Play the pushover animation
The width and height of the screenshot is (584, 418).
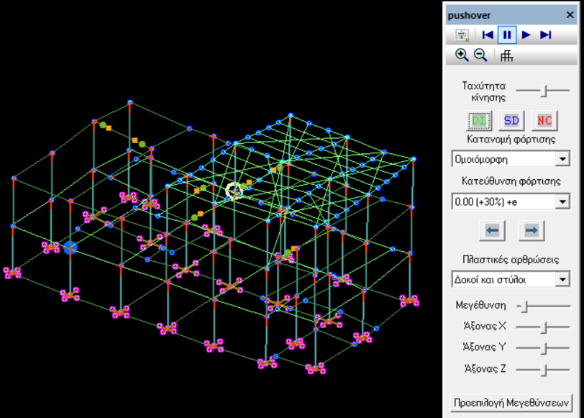(x=526, y=35)
